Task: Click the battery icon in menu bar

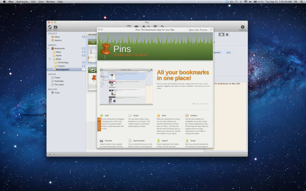Action: click(255, 2)
